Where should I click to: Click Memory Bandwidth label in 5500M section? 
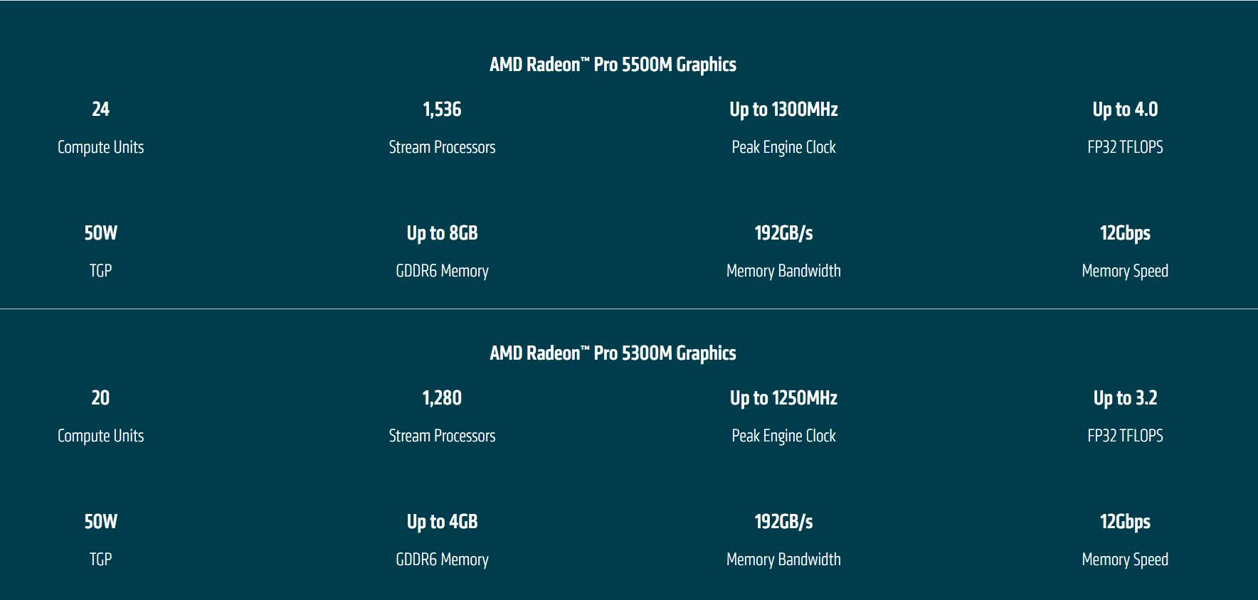coord(783,271)
